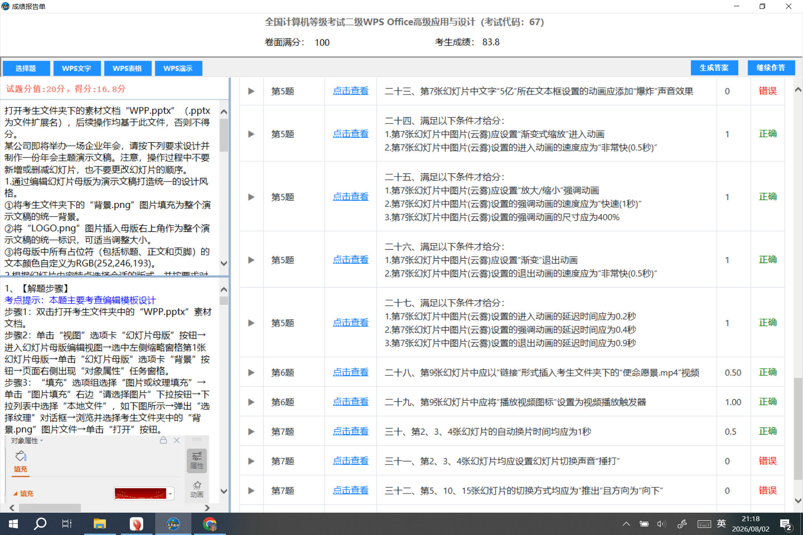Expand the row for item 二十六
This screenshot has width=803, height=535.
(251, 259)
